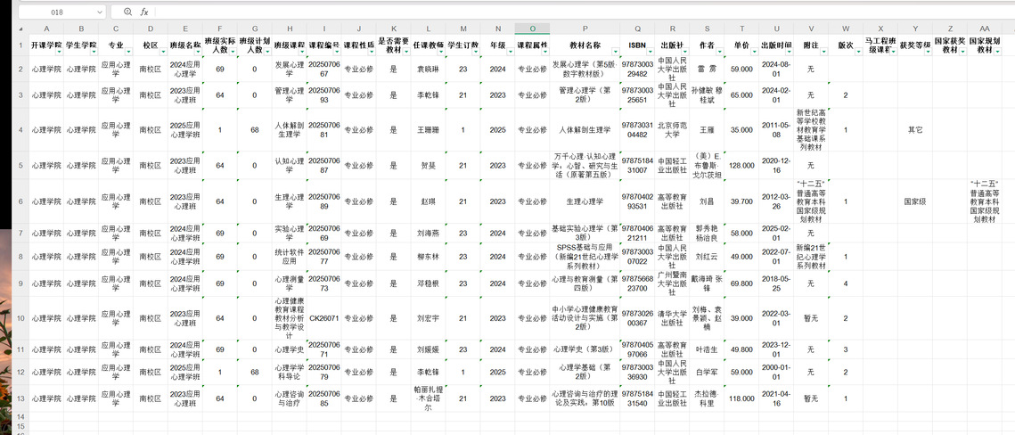1015x435 pixels.
Task: Click the fx insert function icon
Action: pyautogui.click(x=144, y=12)
